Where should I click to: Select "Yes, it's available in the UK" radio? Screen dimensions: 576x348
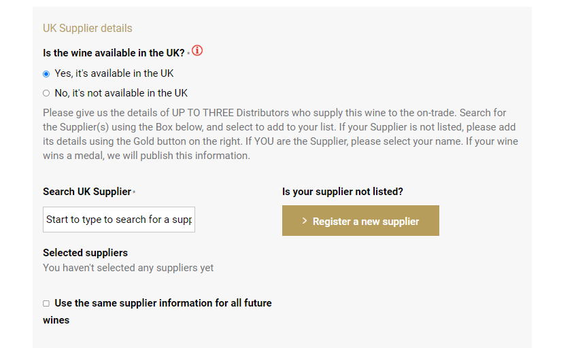point(46,74)
